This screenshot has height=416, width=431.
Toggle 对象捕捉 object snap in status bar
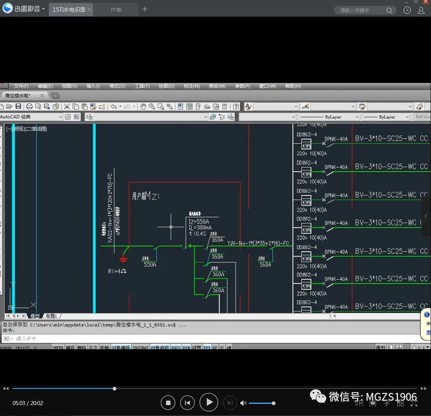click(x=120, y=347)
